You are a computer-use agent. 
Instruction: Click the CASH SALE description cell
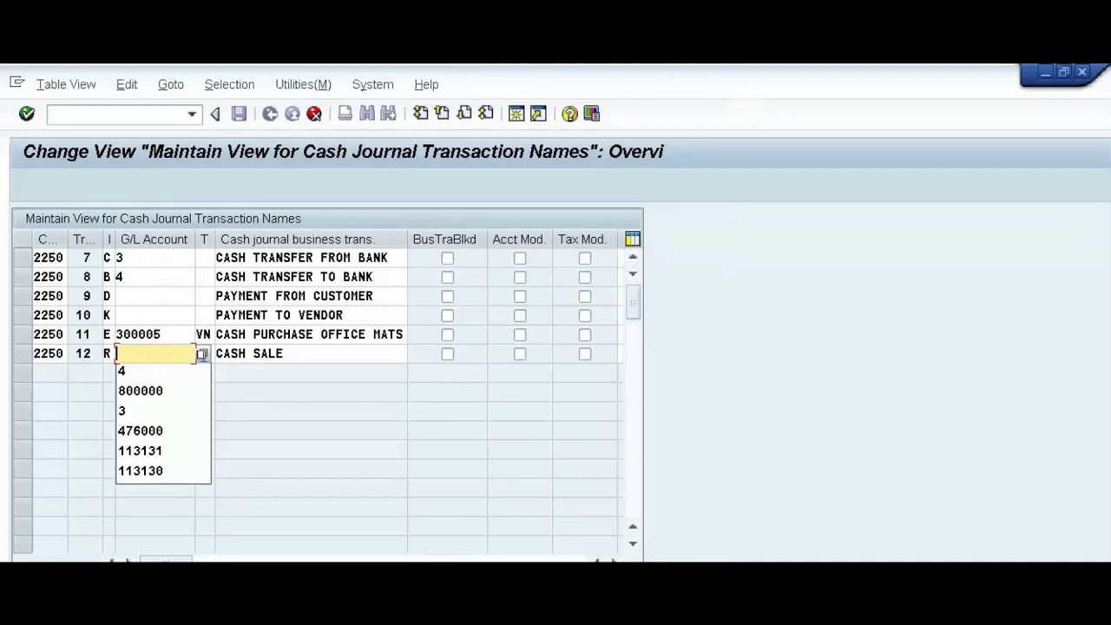[310, 354]
